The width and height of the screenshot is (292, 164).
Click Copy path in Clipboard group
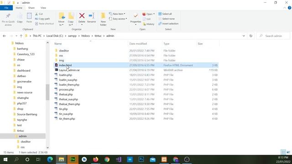42,19
